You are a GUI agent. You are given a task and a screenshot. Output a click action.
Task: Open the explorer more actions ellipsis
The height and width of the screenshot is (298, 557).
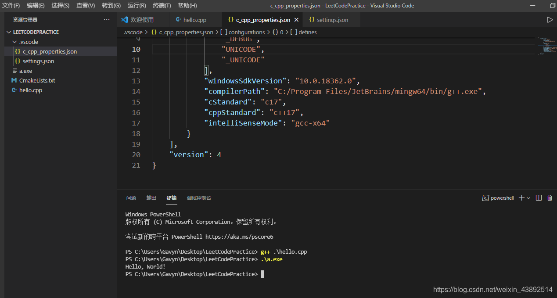coord(107,20)
